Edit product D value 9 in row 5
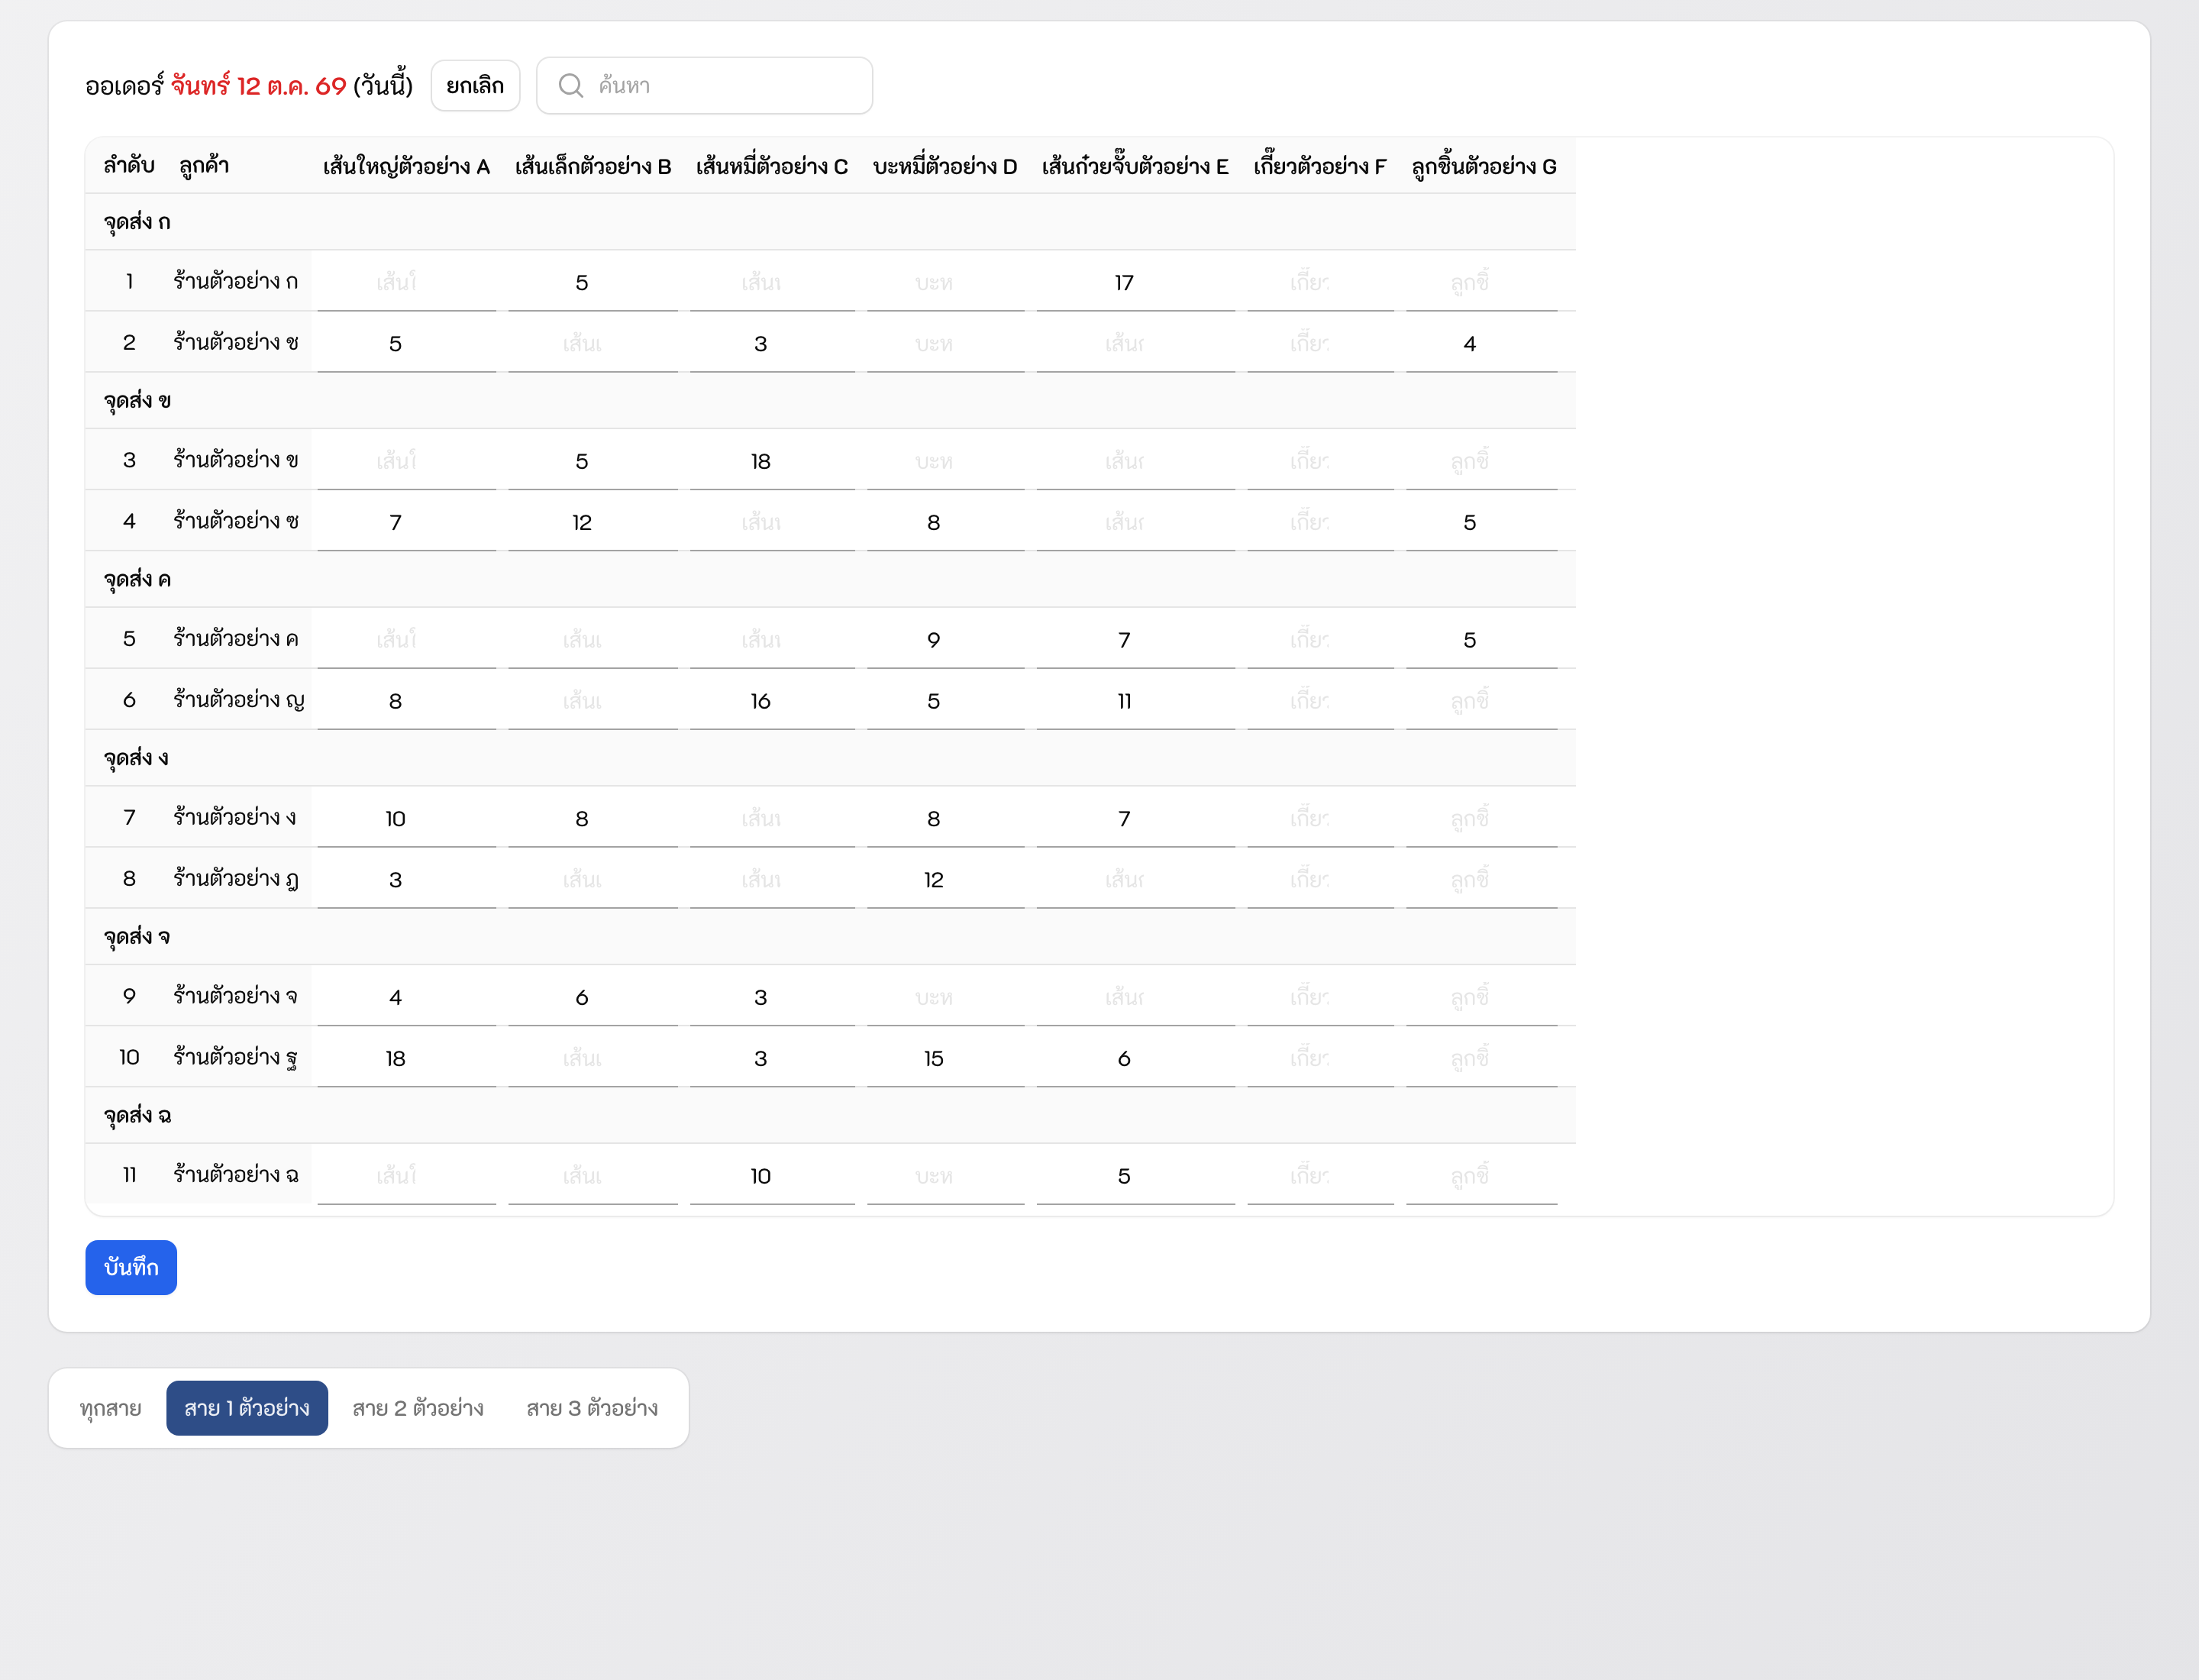 945,640
